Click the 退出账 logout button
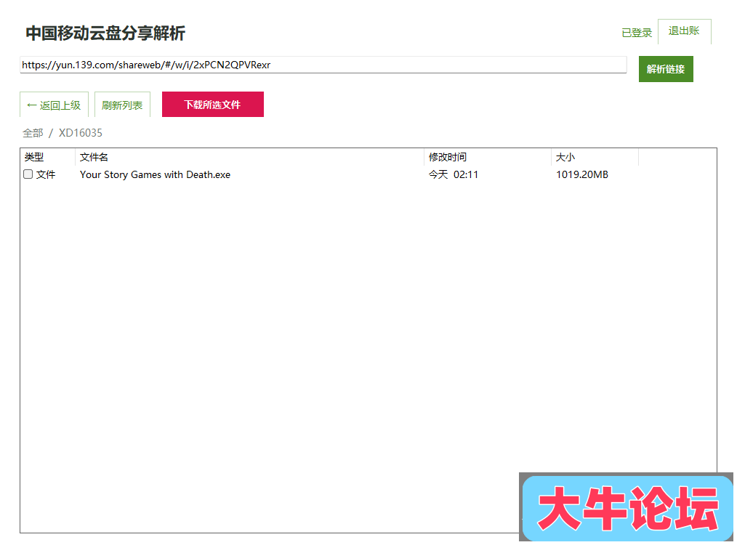Image resolution: width=737 pixels, height=545 pixels. click(x=685, y=31)
